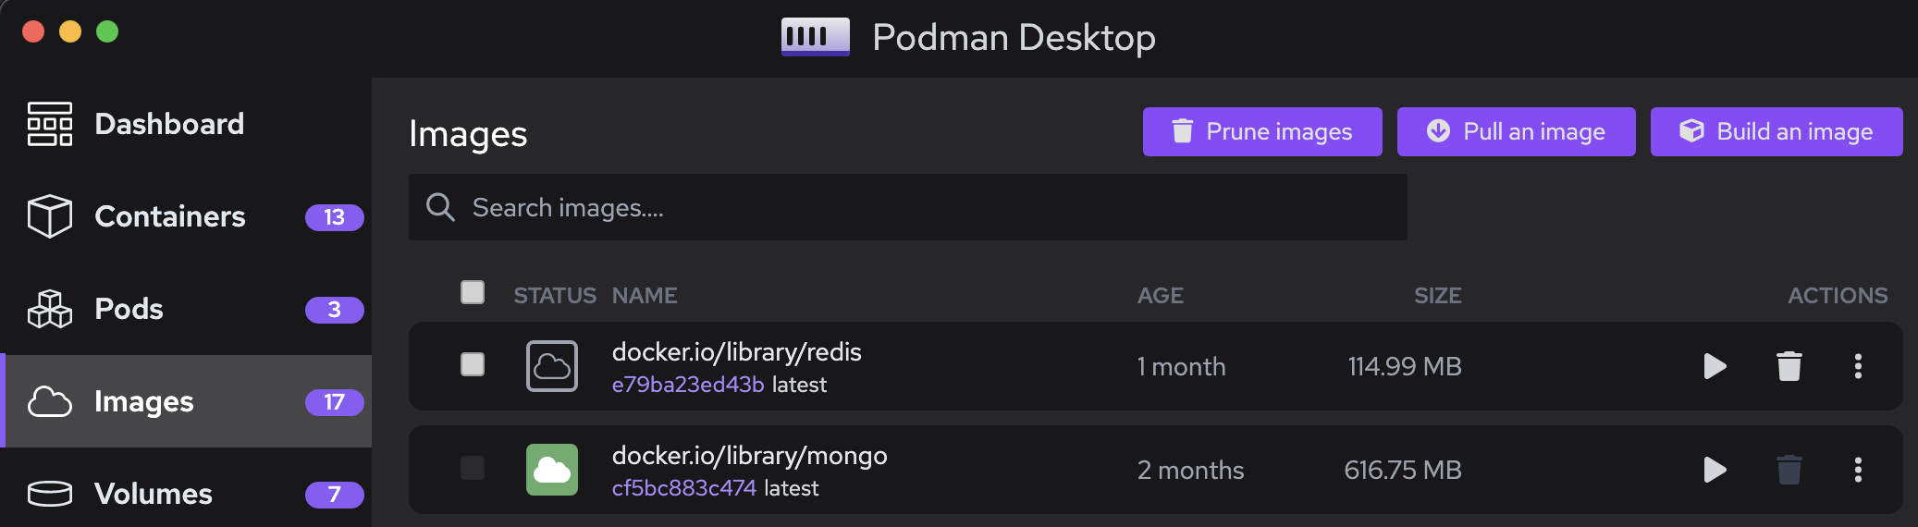Check the redis image row checkbox

[x=473, y=364]
